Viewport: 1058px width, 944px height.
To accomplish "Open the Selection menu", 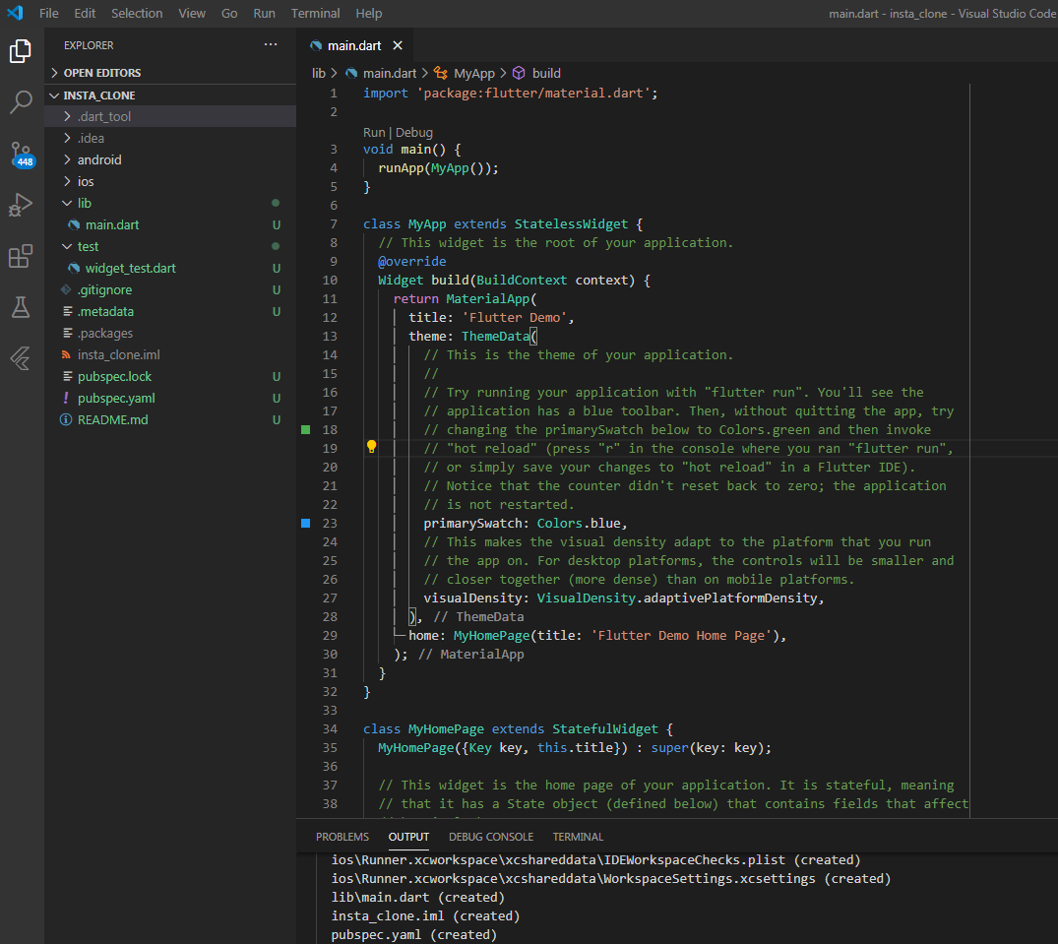I will click(137, 13).
